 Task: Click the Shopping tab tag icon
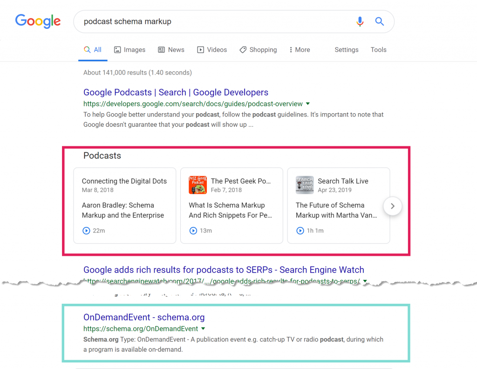[243, 50]
